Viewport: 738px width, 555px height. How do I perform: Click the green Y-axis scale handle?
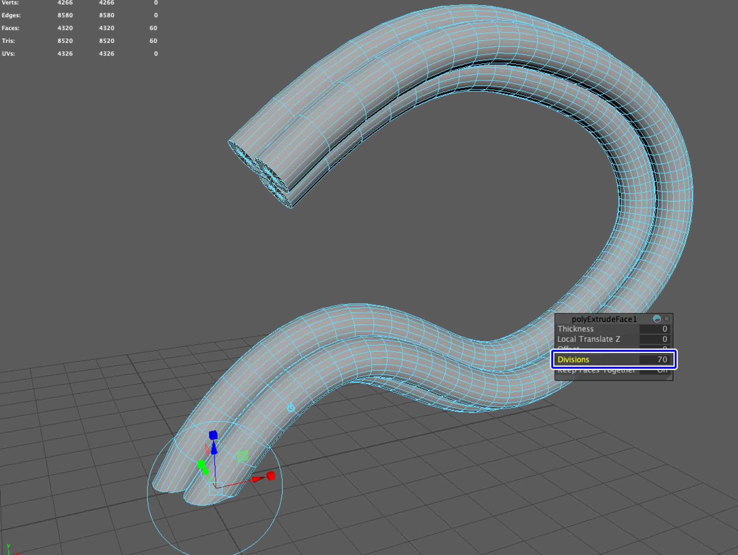coord(201,464)
